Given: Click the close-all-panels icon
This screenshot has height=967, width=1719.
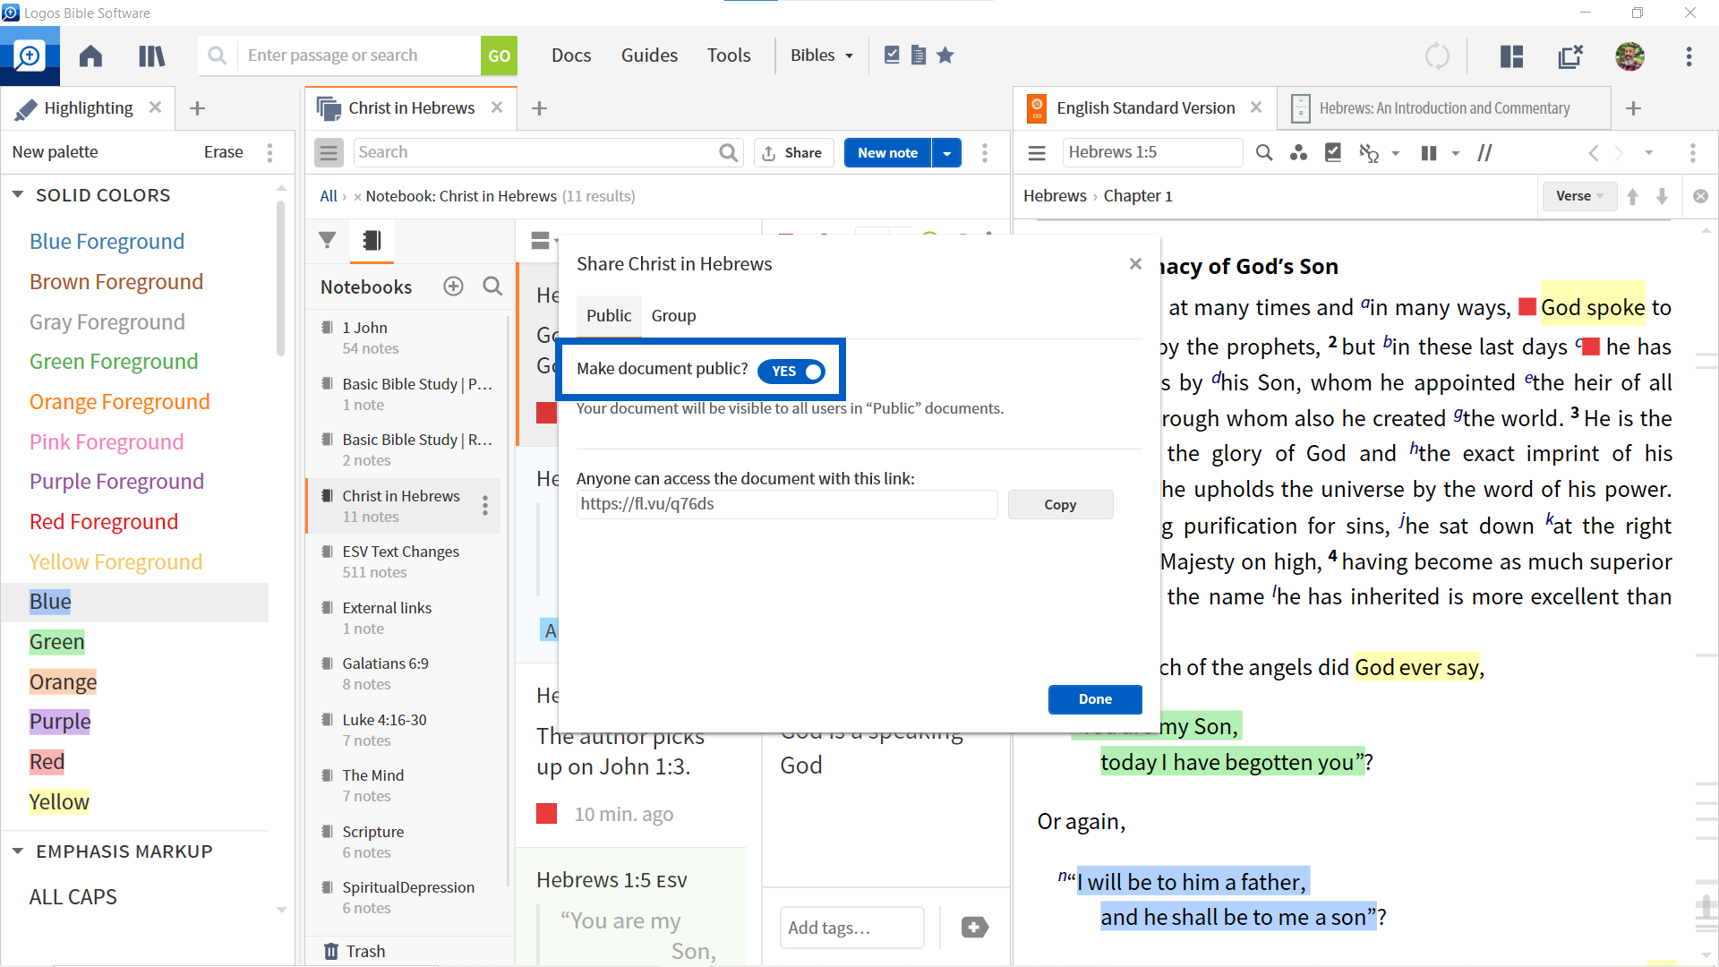Looking at the screenshot, I should 1570,56.
